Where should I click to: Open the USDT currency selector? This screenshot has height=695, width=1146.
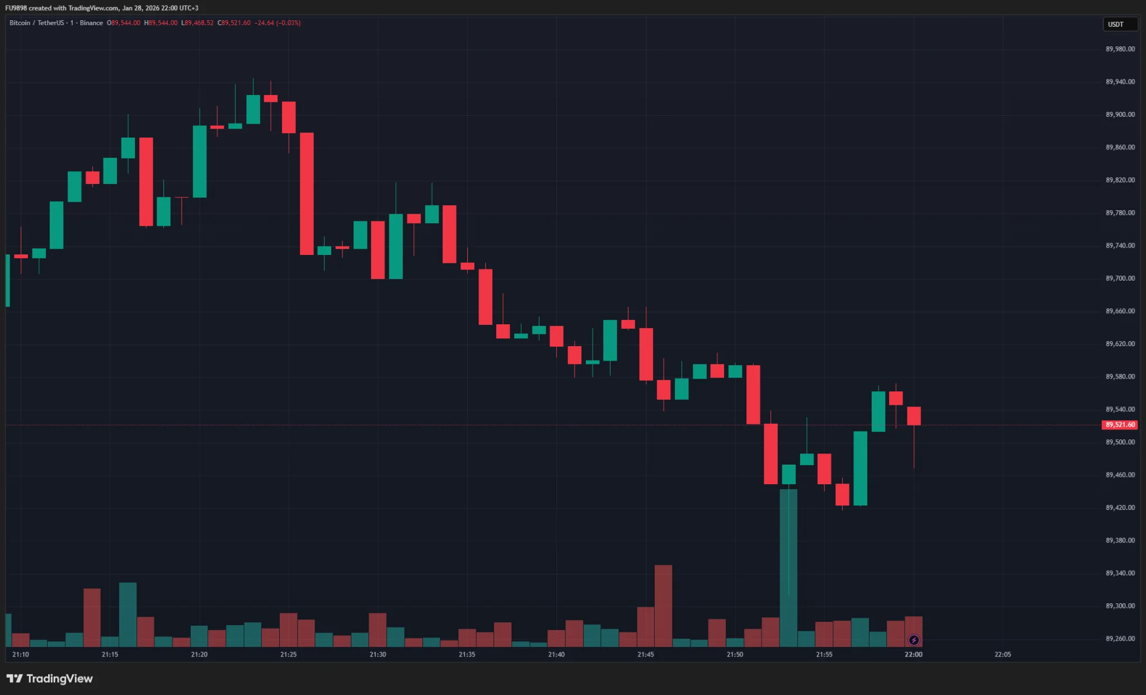1120,24
